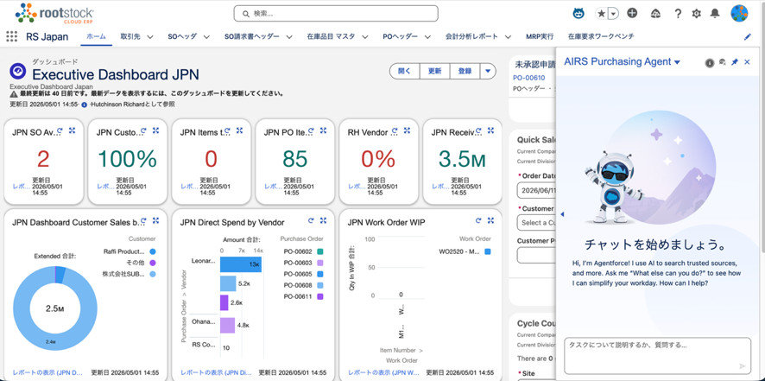Click the 開く button

coord(405,72)
